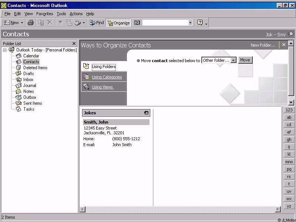The height and width of the screenshot is (222, 296).
Task: Jump to contacts under ab
Action: pos(289,117)
